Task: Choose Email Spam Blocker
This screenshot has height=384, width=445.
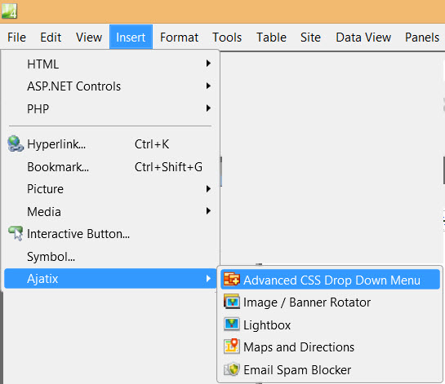Action: [331, 369]
